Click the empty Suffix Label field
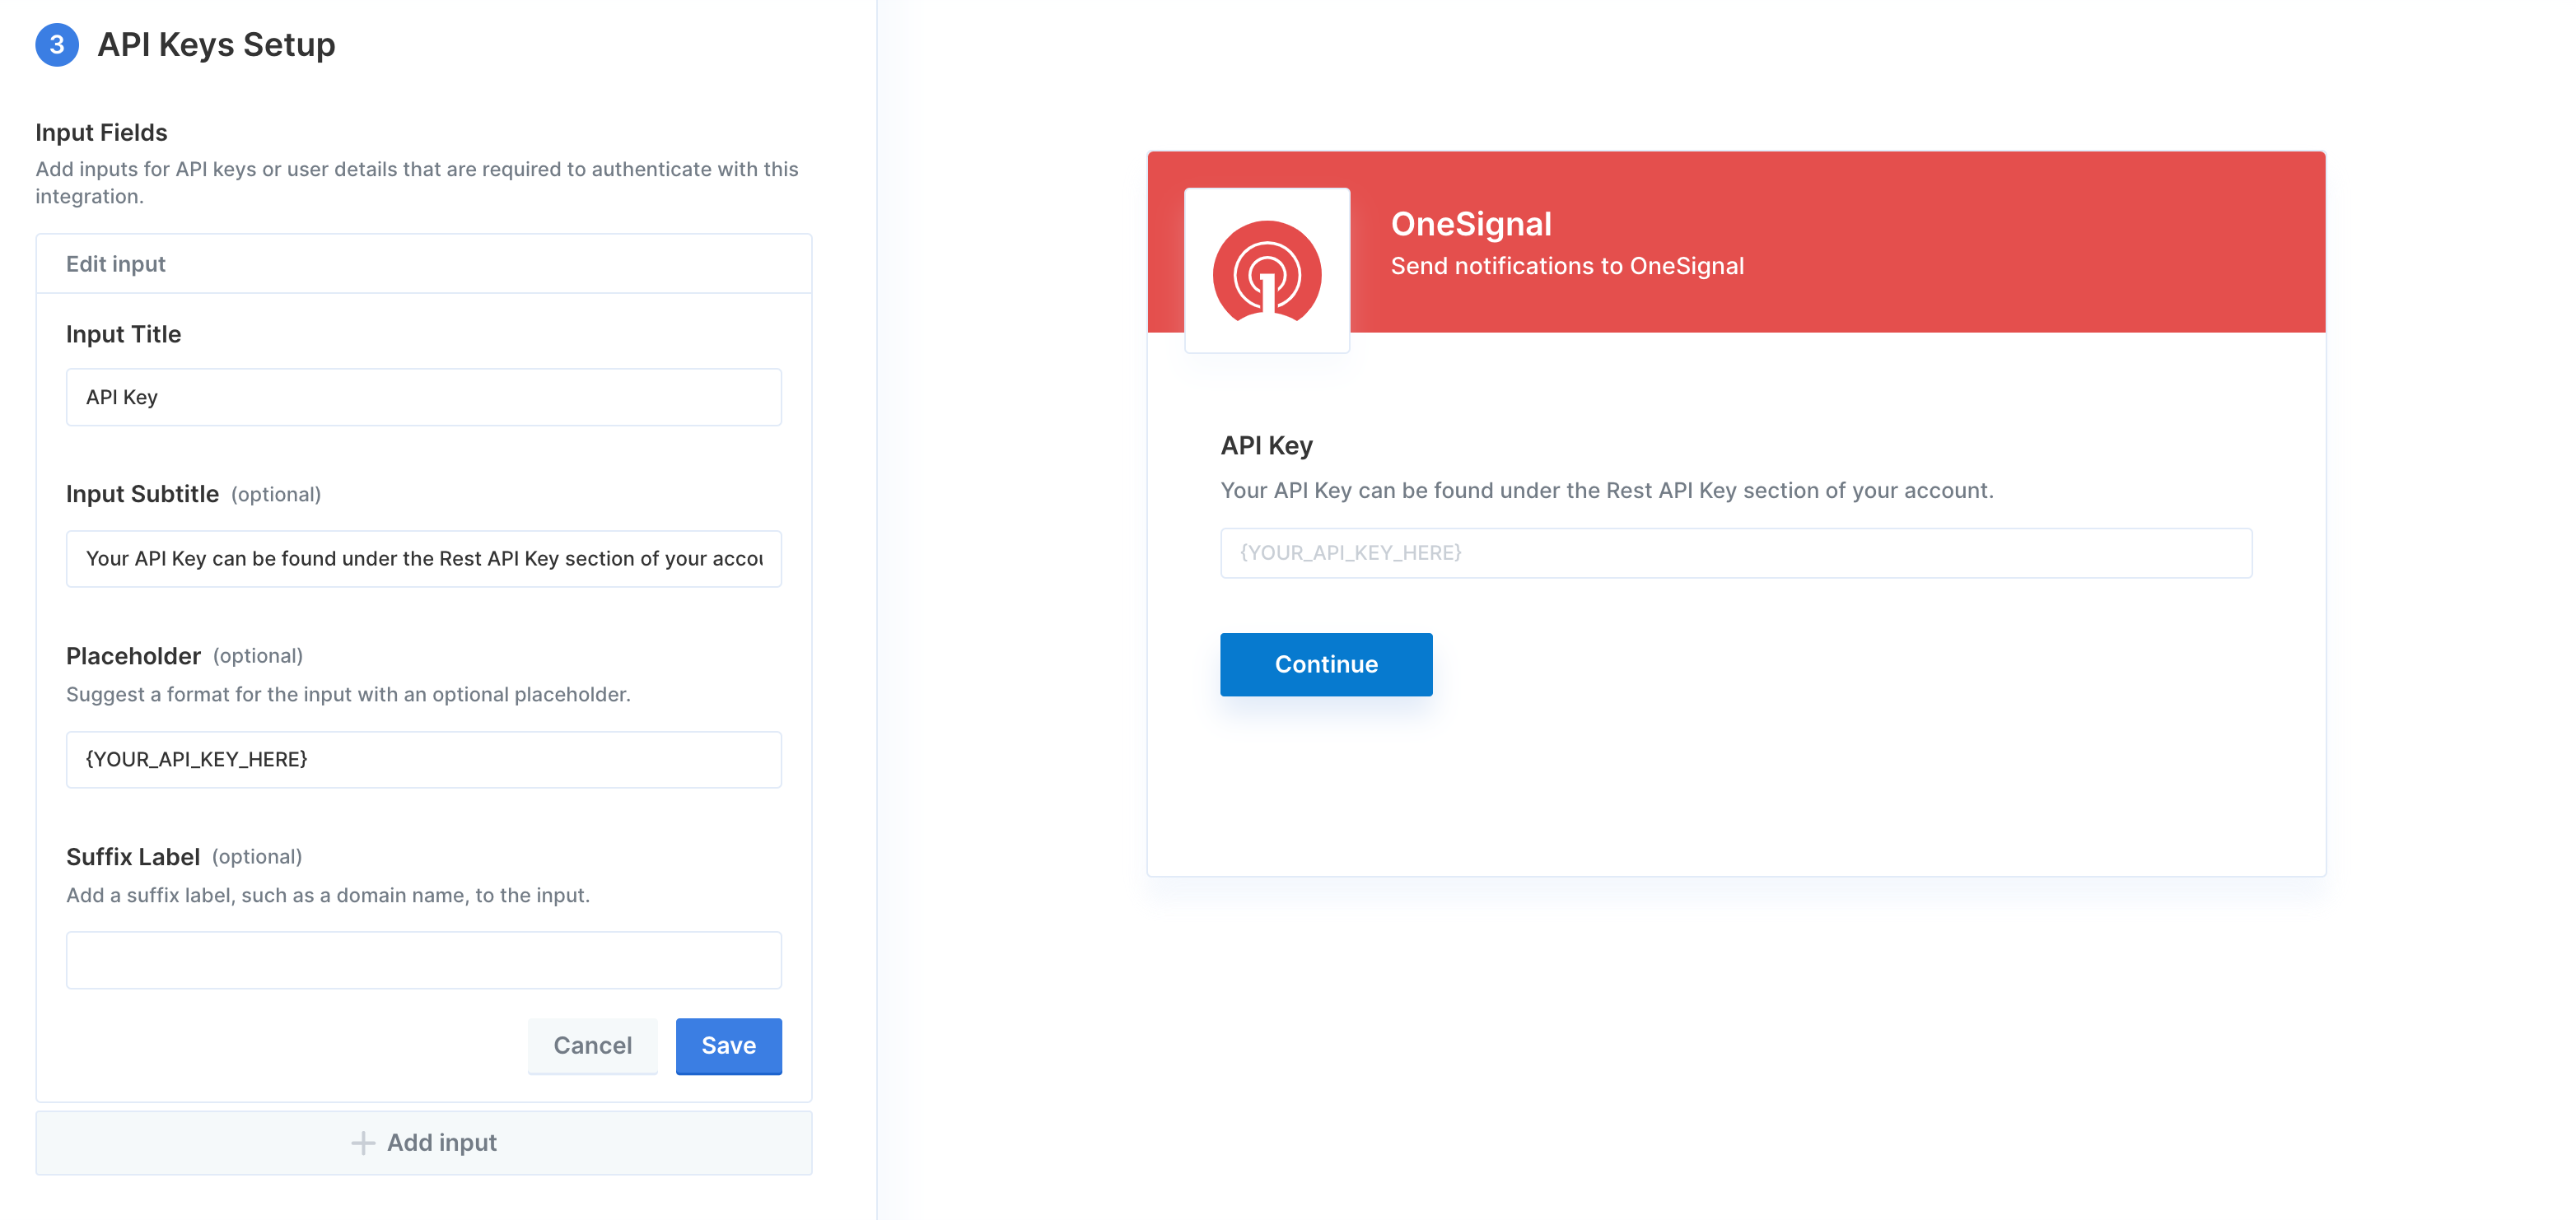 coord(424,960)
